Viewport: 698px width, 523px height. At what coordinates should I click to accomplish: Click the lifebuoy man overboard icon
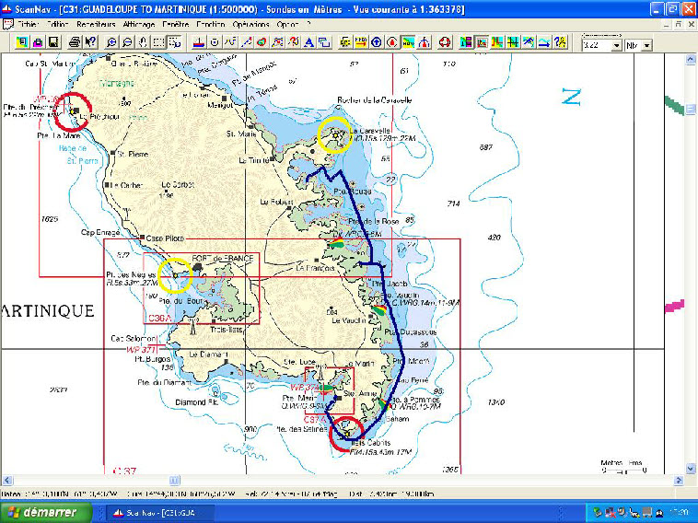click(443, 42)
